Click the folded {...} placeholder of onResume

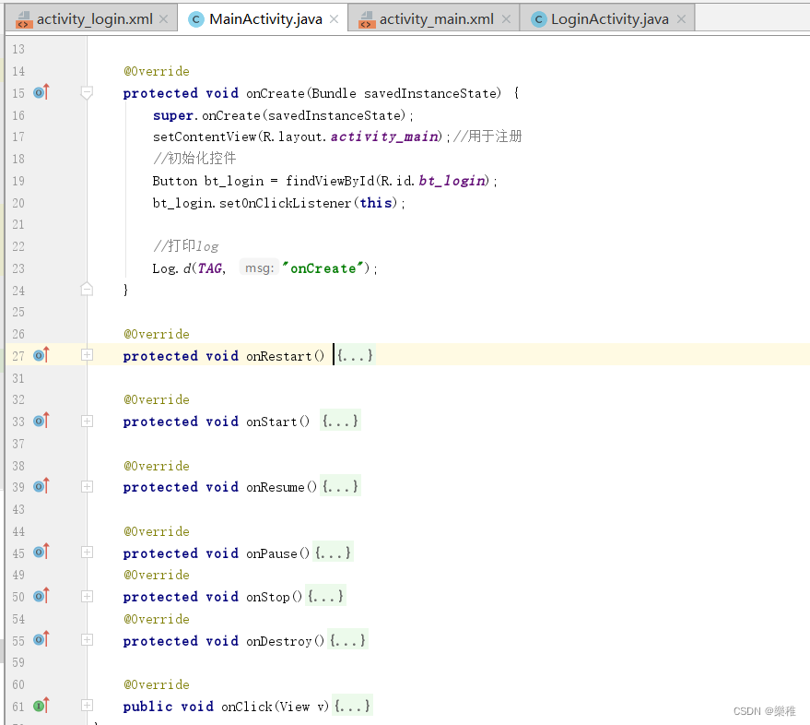[x=340, y=486]
